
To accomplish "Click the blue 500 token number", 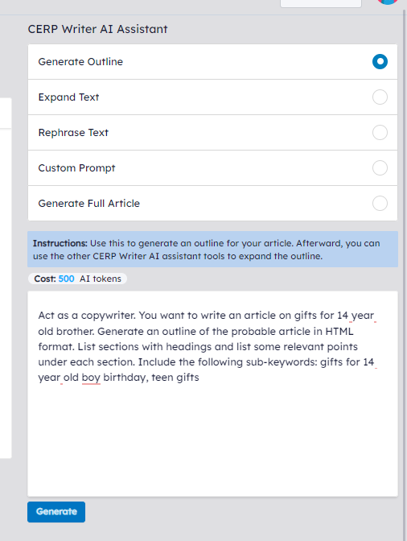I will pos(66,279).
